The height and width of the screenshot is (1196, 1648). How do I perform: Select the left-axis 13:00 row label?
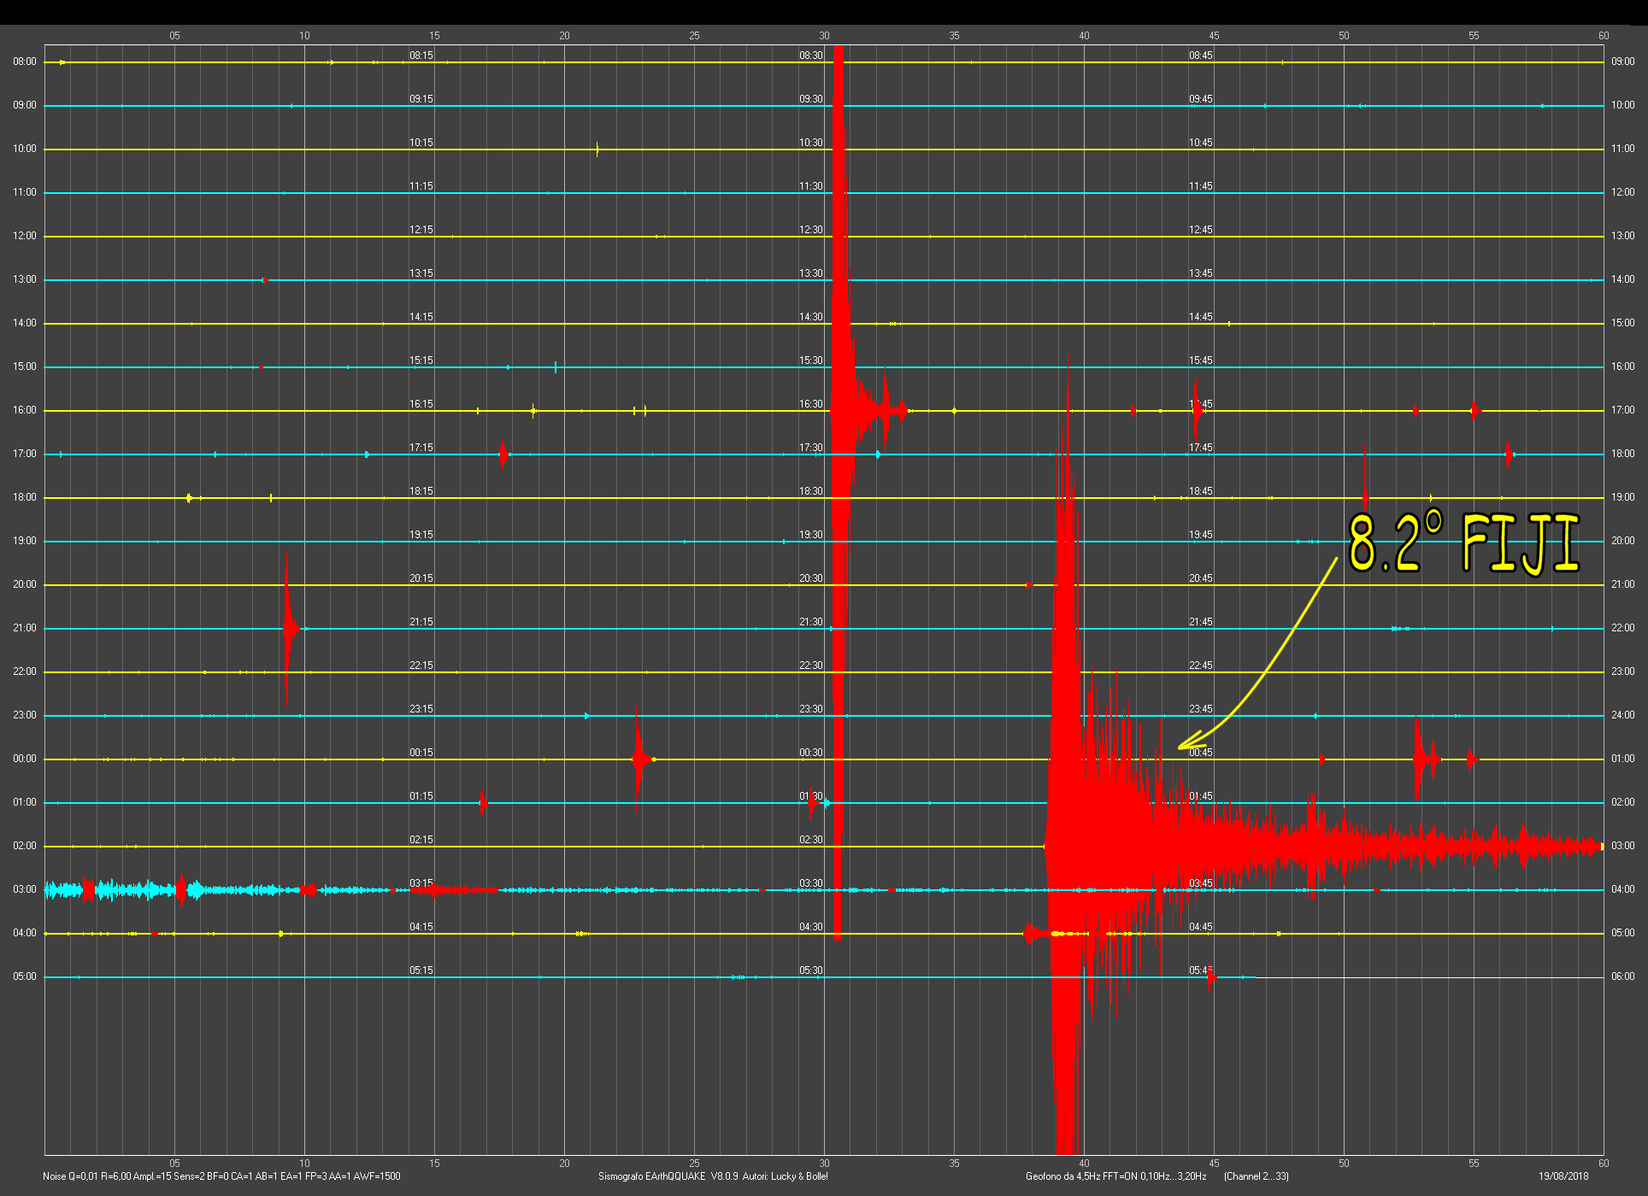coord(25,279)
